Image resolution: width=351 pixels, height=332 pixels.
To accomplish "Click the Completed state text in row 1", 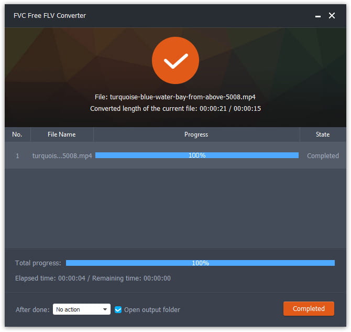I will click(x=323, y=156).
